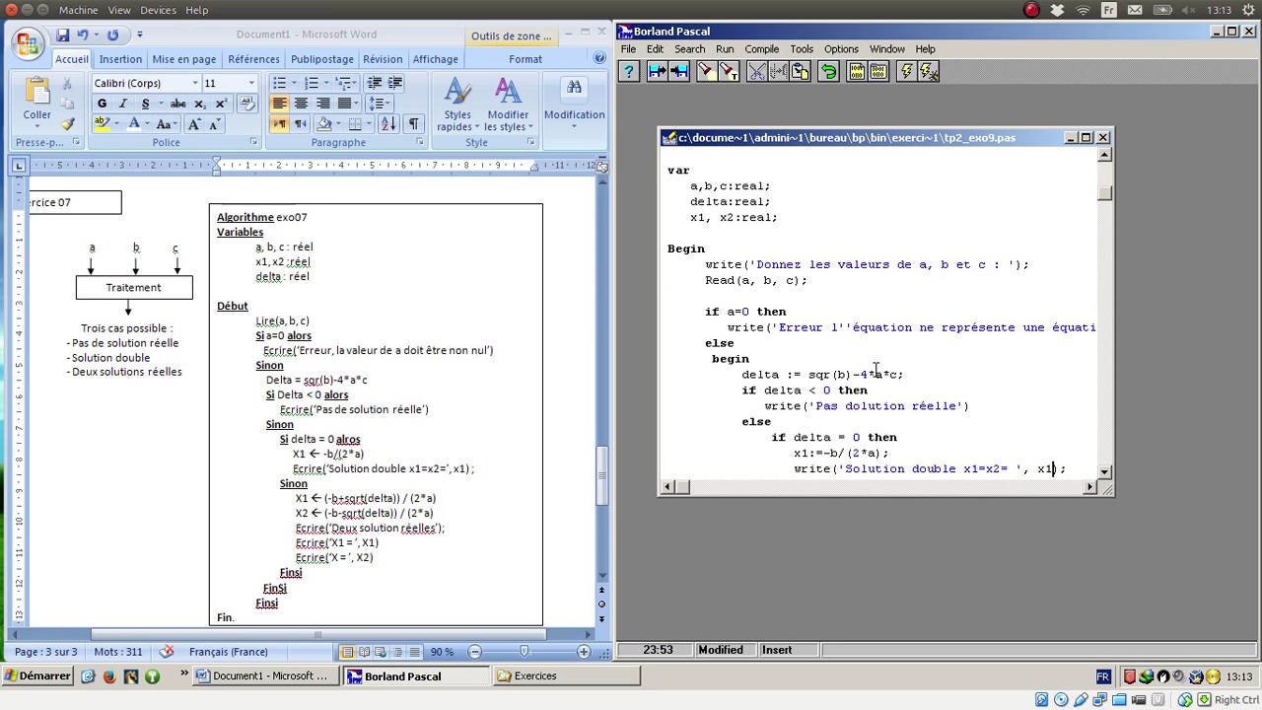Open Borland Pascal help toolbar icon
Screen dimensions: 1262x710
[x=629, y=71]
